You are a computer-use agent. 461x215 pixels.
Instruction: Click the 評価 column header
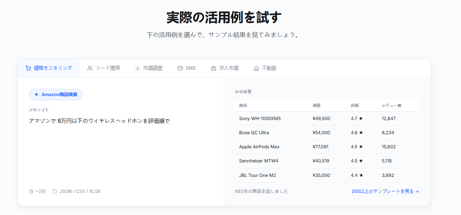click(355, 106)
